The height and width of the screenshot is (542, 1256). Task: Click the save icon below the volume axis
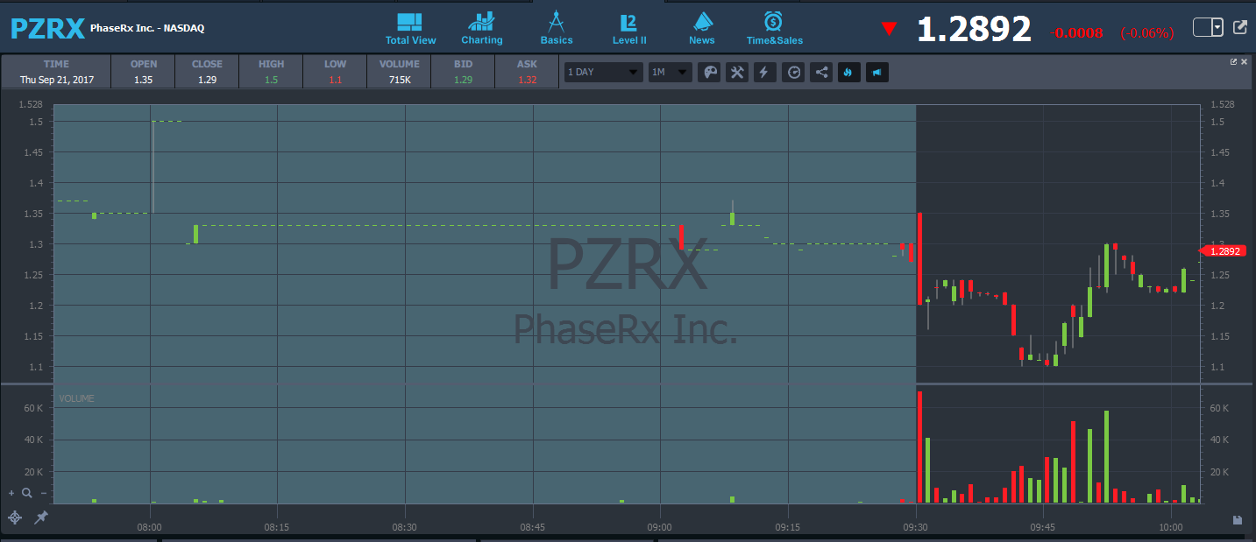coord(1237,520)
